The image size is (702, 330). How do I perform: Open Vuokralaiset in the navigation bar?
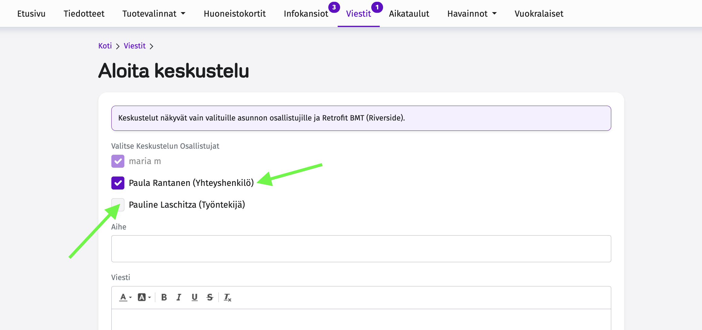click(x=539, y=14)
